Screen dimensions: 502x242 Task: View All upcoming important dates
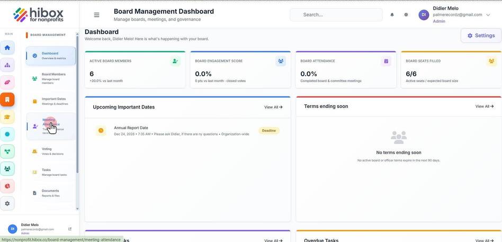coord(273,107)
